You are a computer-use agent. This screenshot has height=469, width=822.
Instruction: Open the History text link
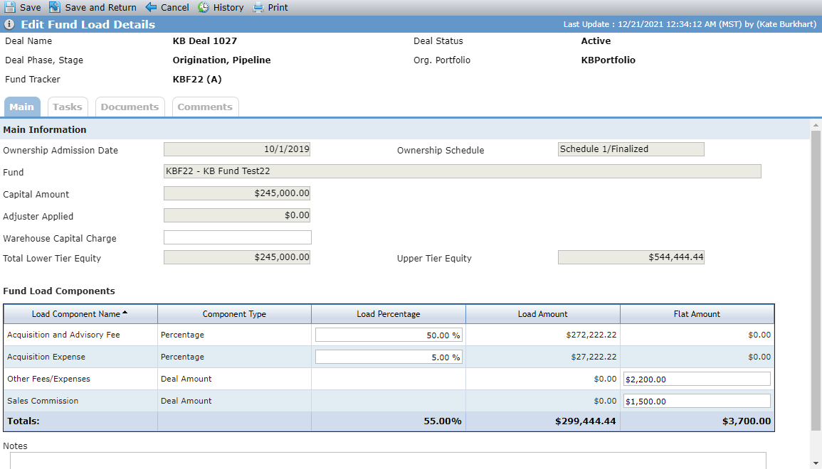point(228,7)
